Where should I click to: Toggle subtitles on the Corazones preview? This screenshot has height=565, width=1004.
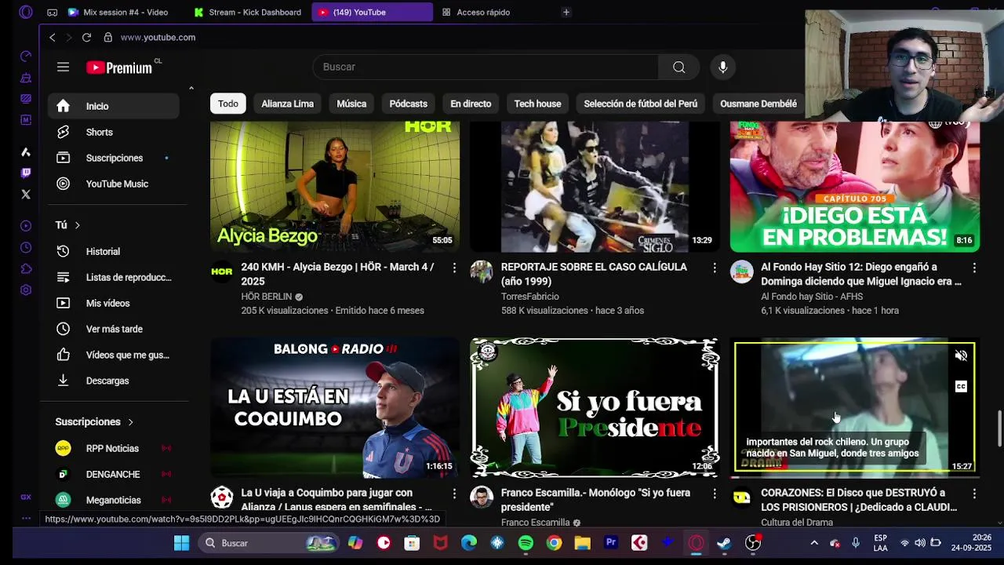[961, 386]
